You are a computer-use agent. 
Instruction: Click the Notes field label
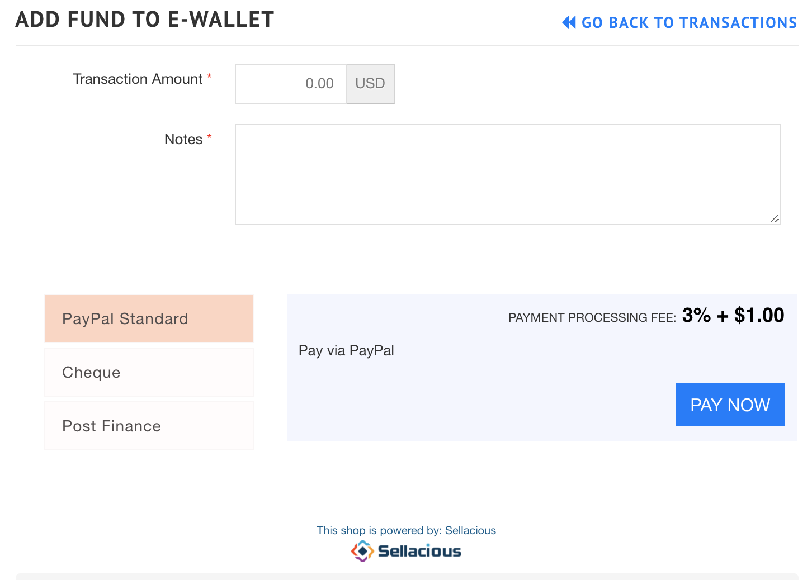coord(183,139)
